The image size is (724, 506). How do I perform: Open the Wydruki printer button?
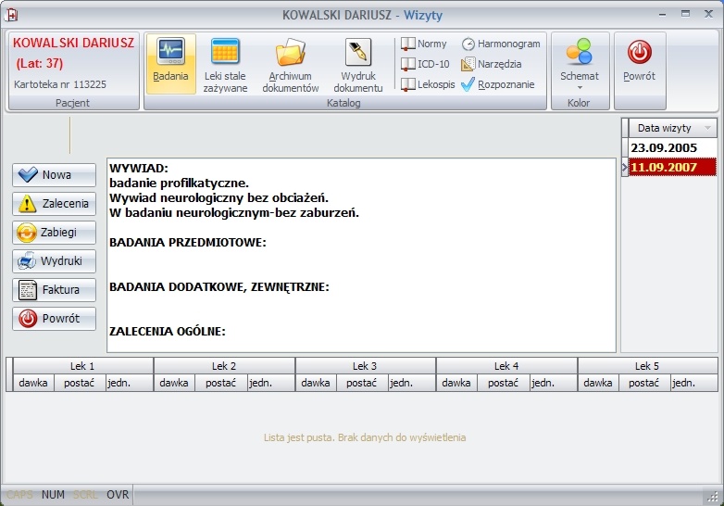[x=54, y=260]
